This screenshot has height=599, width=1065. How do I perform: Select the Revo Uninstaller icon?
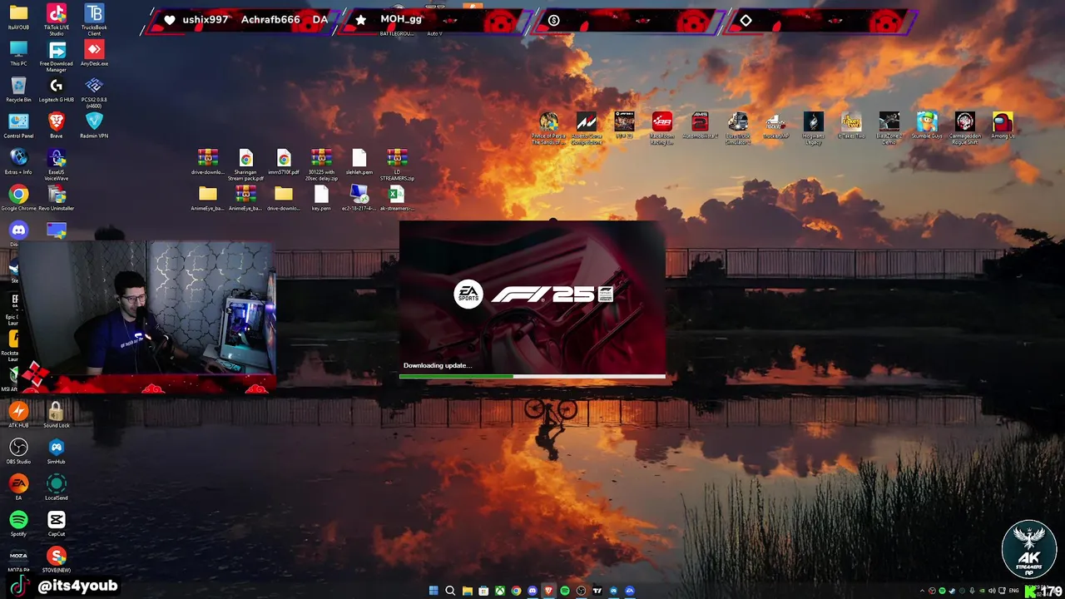click(57, 198)
